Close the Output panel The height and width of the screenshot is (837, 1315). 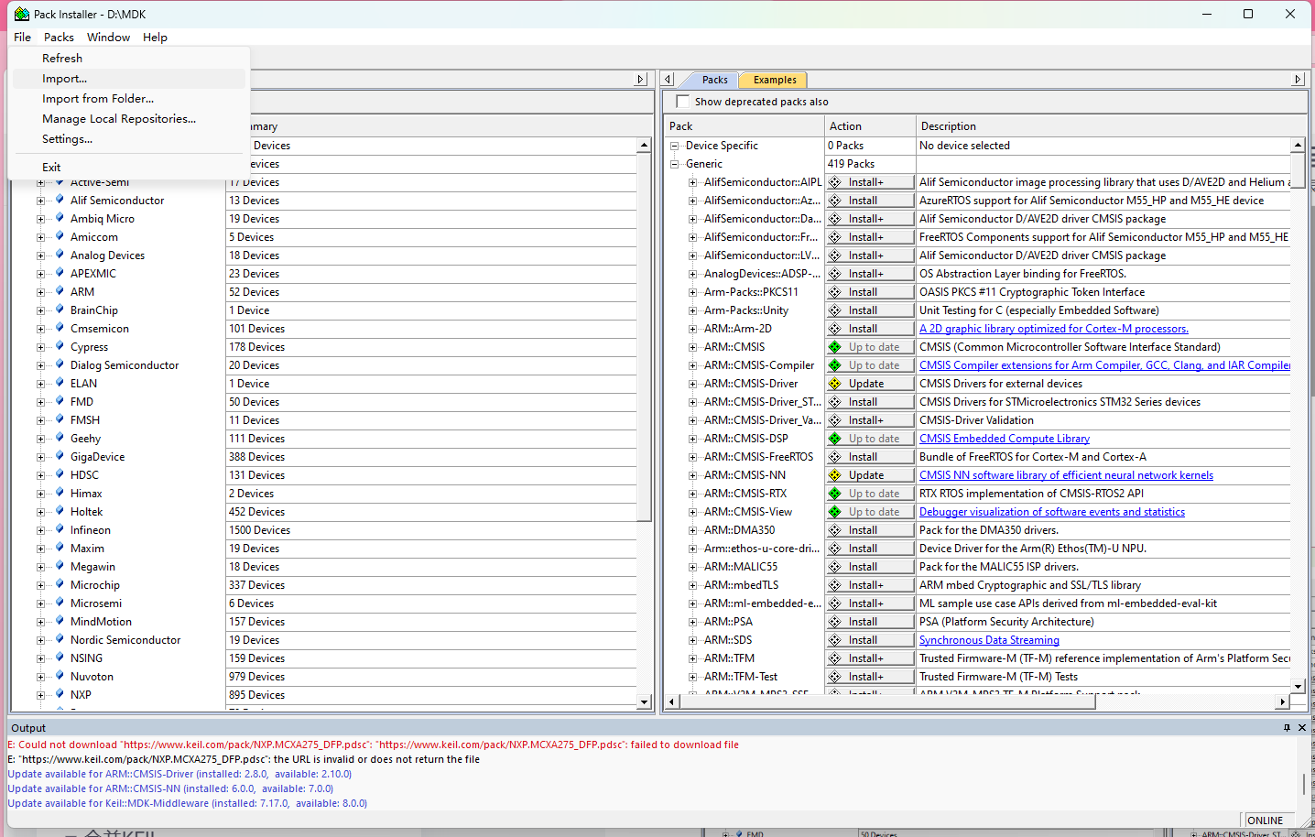pos(1302,728)
